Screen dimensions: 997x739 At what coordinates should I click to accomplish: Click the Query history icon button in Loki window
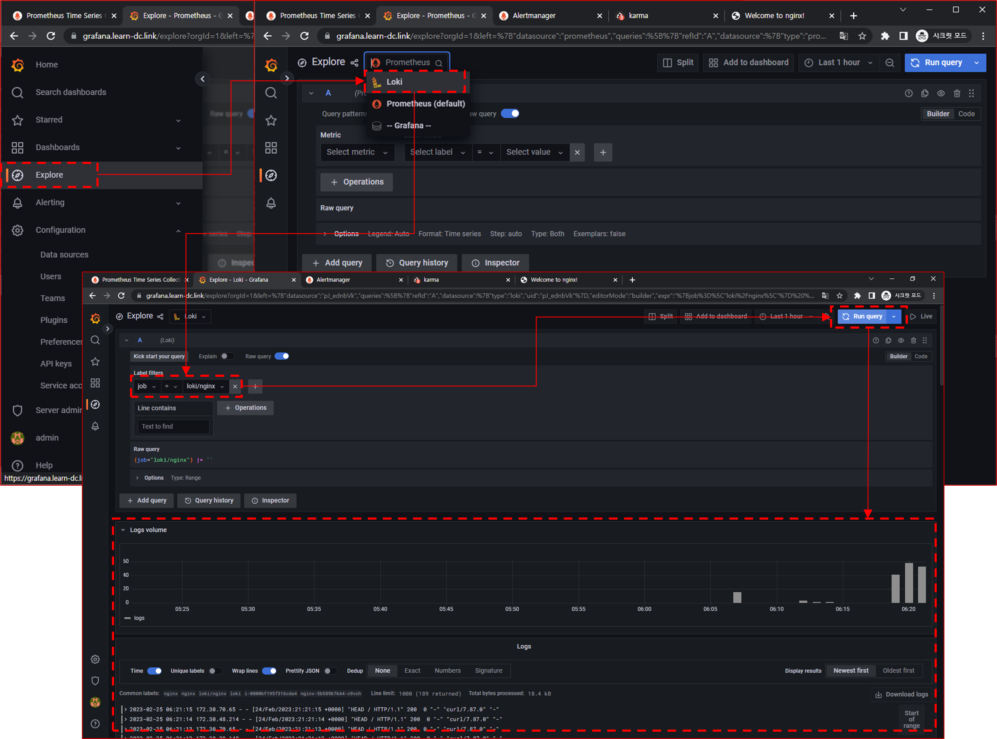[188, 501]
